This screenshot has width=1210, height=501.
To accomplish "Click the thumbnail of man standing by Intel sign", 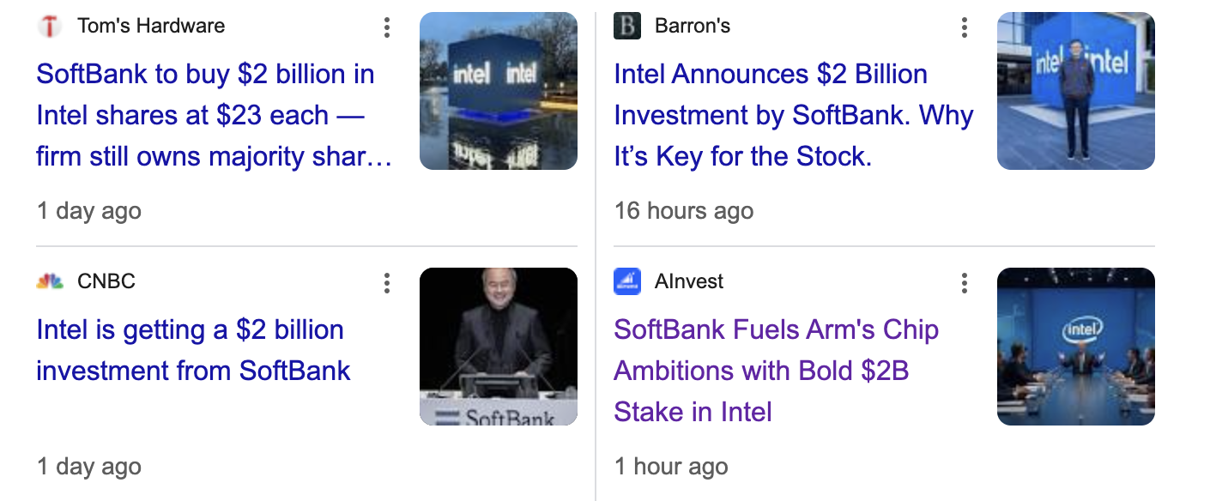I will click(x=1075, y=91).
